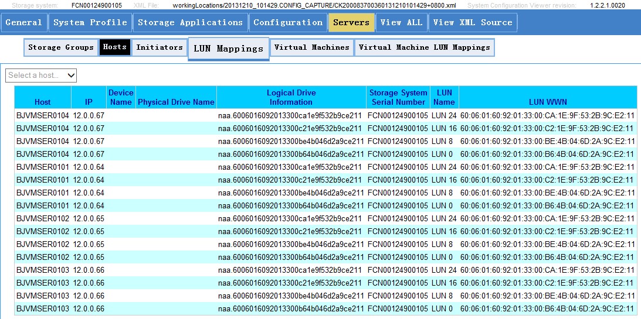Go to the Configuration tab
The height and width of the screenshot is (319, 641).
pos(288,22)
